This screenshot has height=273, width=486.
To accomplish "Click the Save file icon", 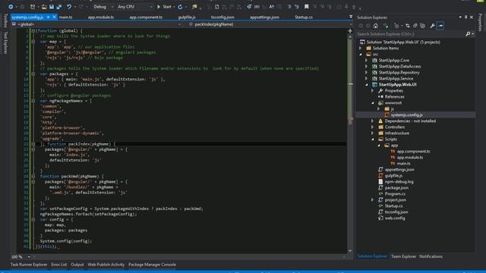I will 52,7.
